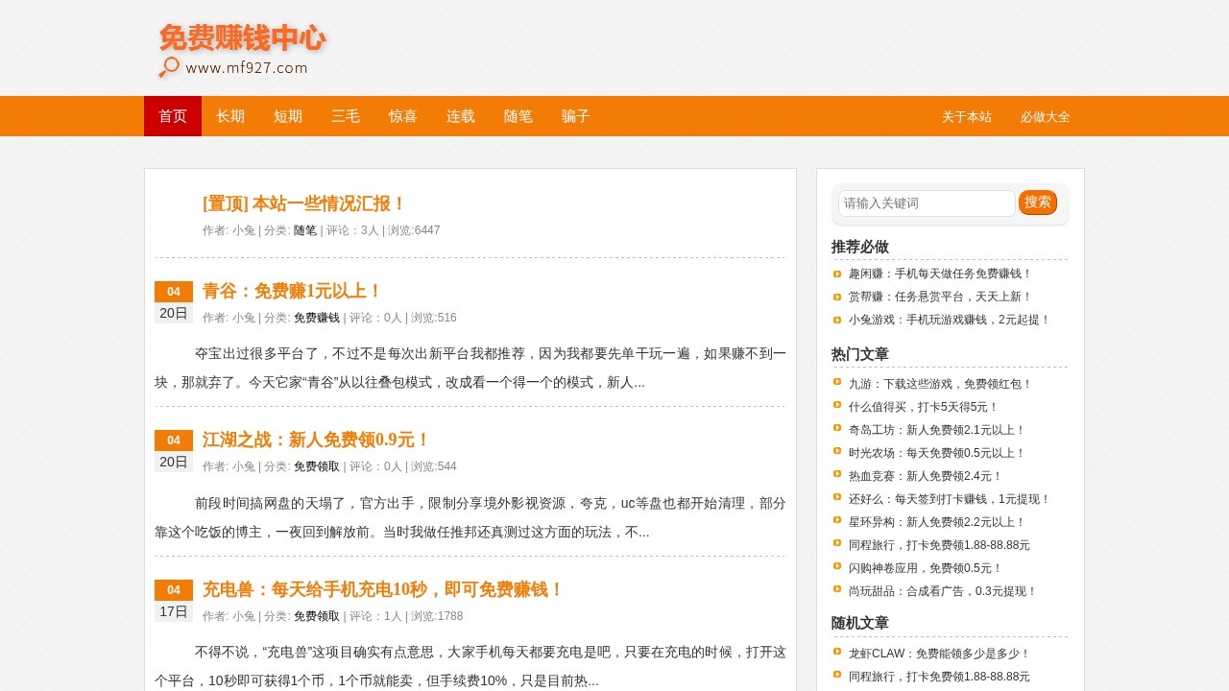This screenshot has width=1229, height=691.
Task: Open the 充电兽 article title
Action: (380, 589)
